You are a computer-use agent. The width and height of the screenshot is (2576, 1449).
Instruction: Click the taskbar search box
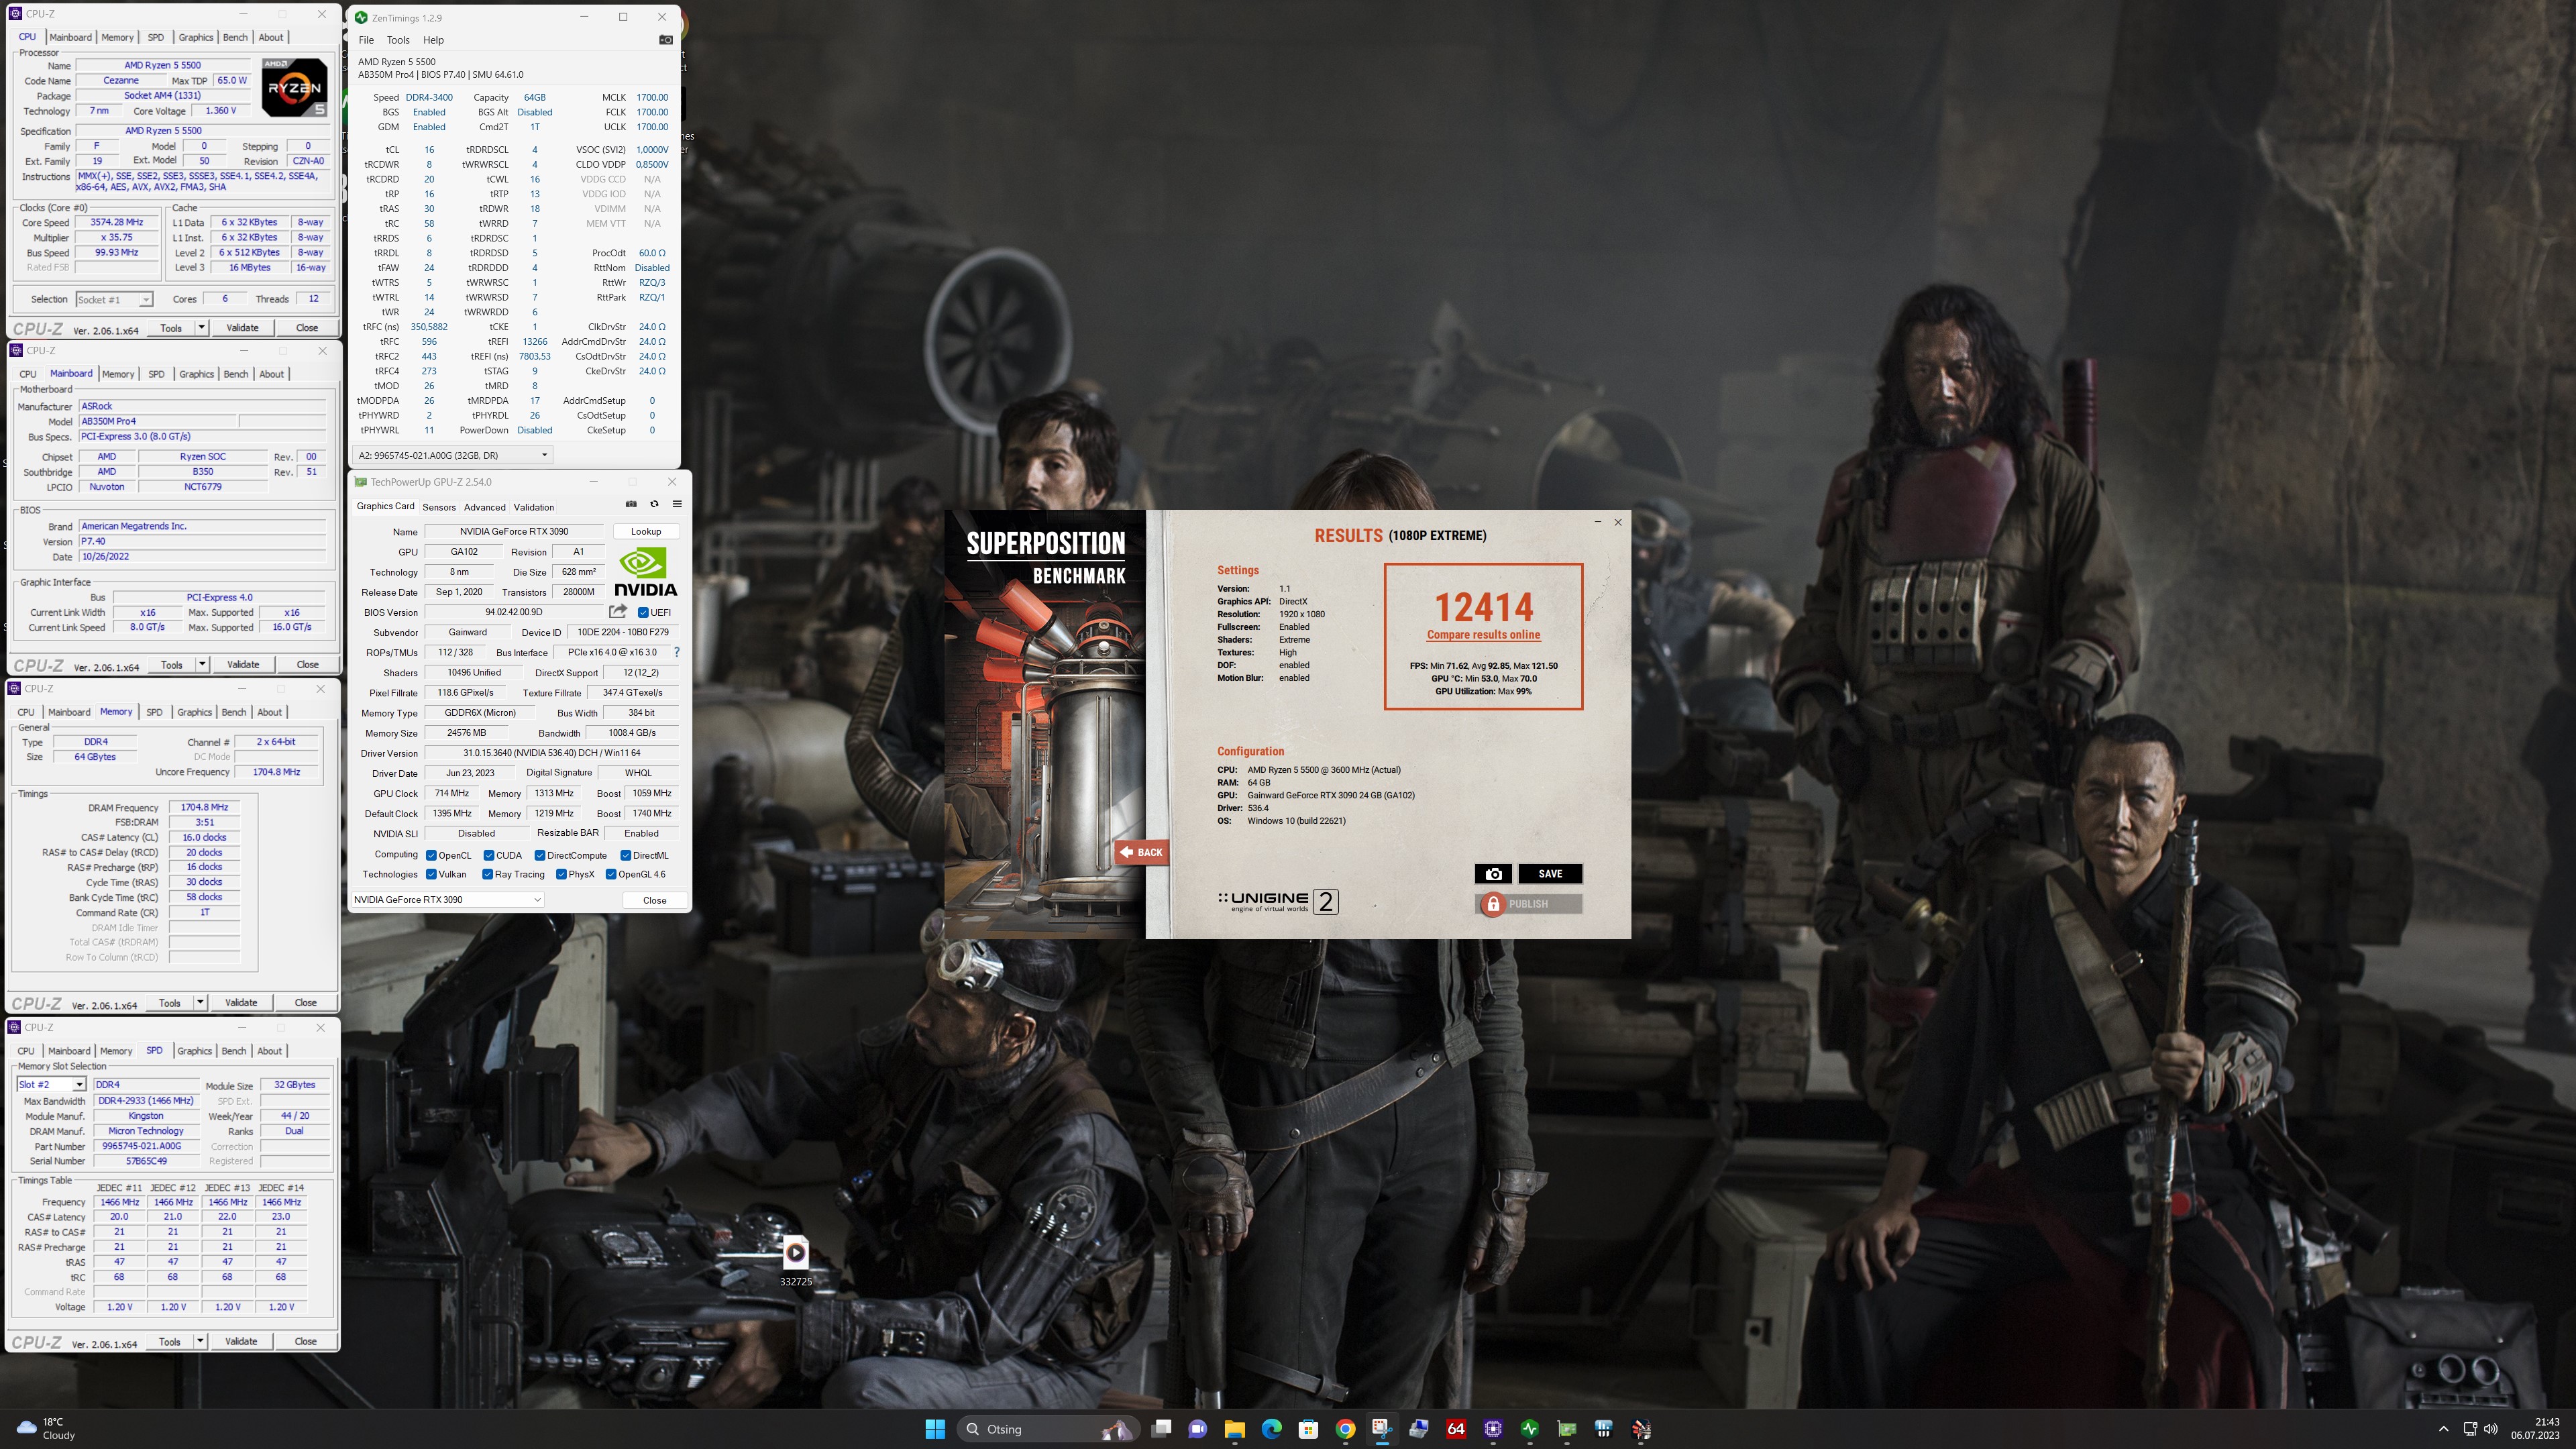point(1049,1429)
